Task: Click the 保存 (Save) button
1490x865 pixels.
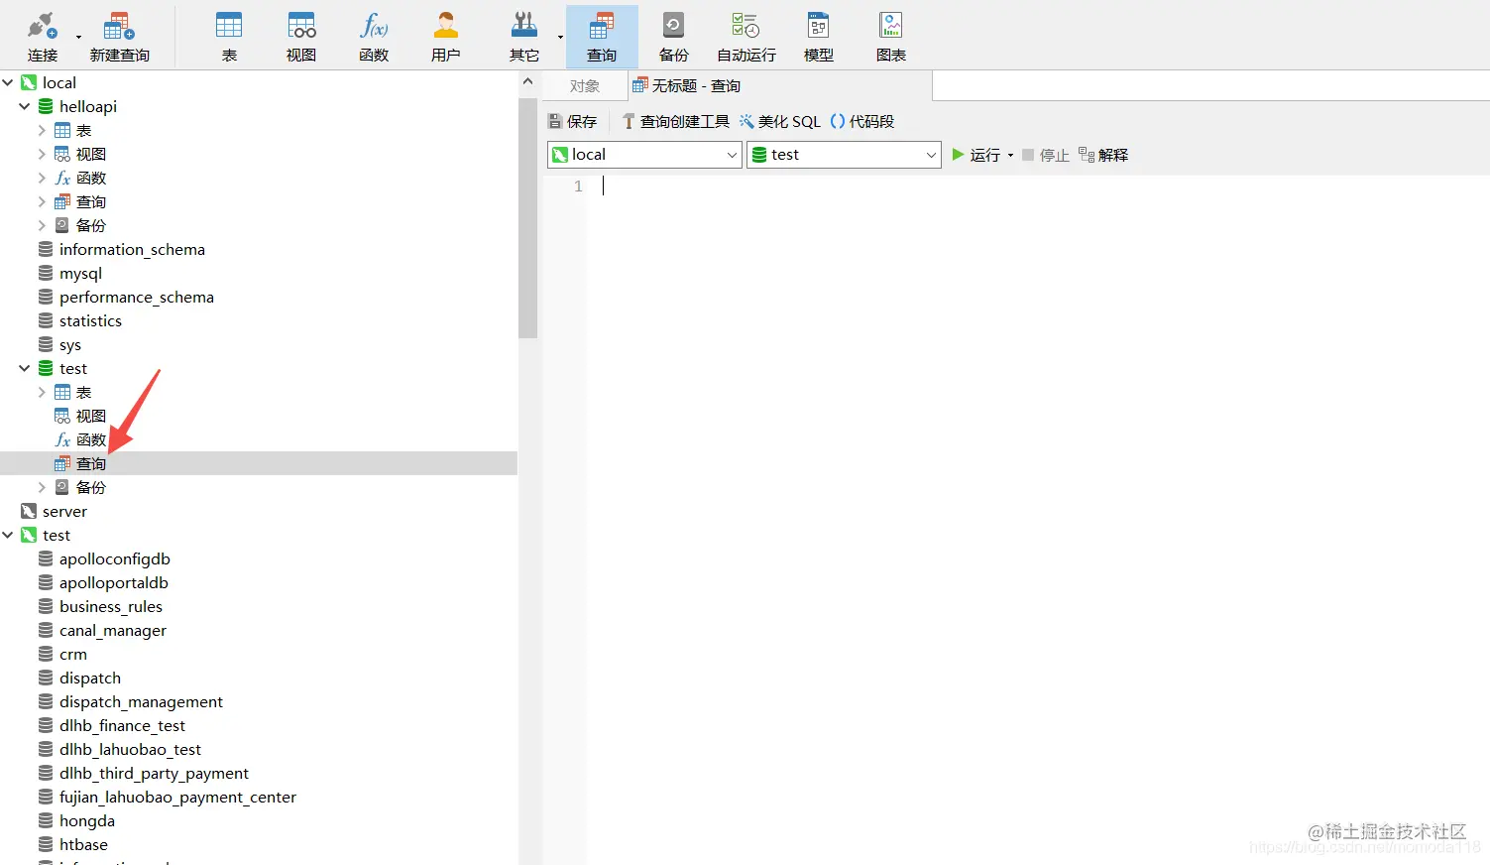Action: (573, 121)
